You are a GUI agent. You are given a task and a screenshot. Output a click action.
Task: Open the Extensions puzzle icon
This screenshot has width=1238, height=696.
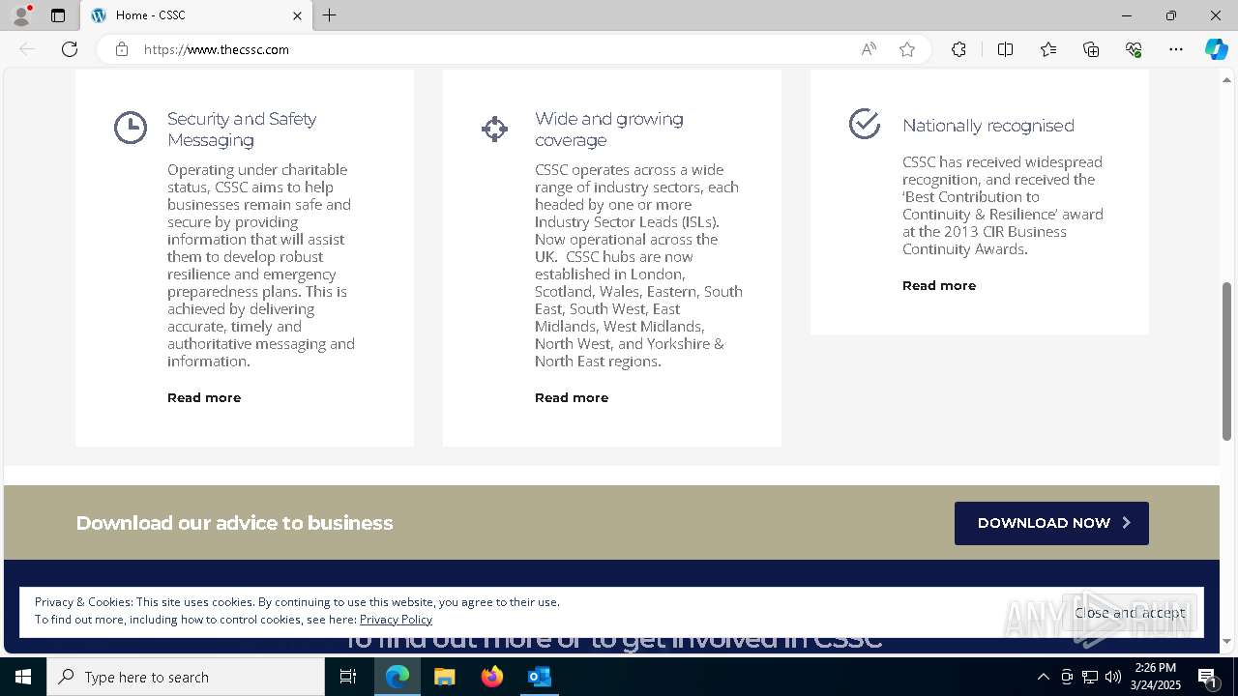coord(958,49)
